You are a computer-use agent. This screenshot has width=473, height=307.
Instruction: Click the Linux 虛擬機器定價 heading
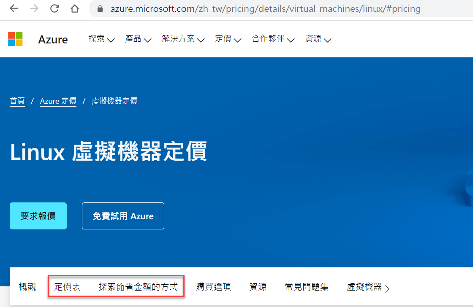pyautogui.click(x=109, y=151)
